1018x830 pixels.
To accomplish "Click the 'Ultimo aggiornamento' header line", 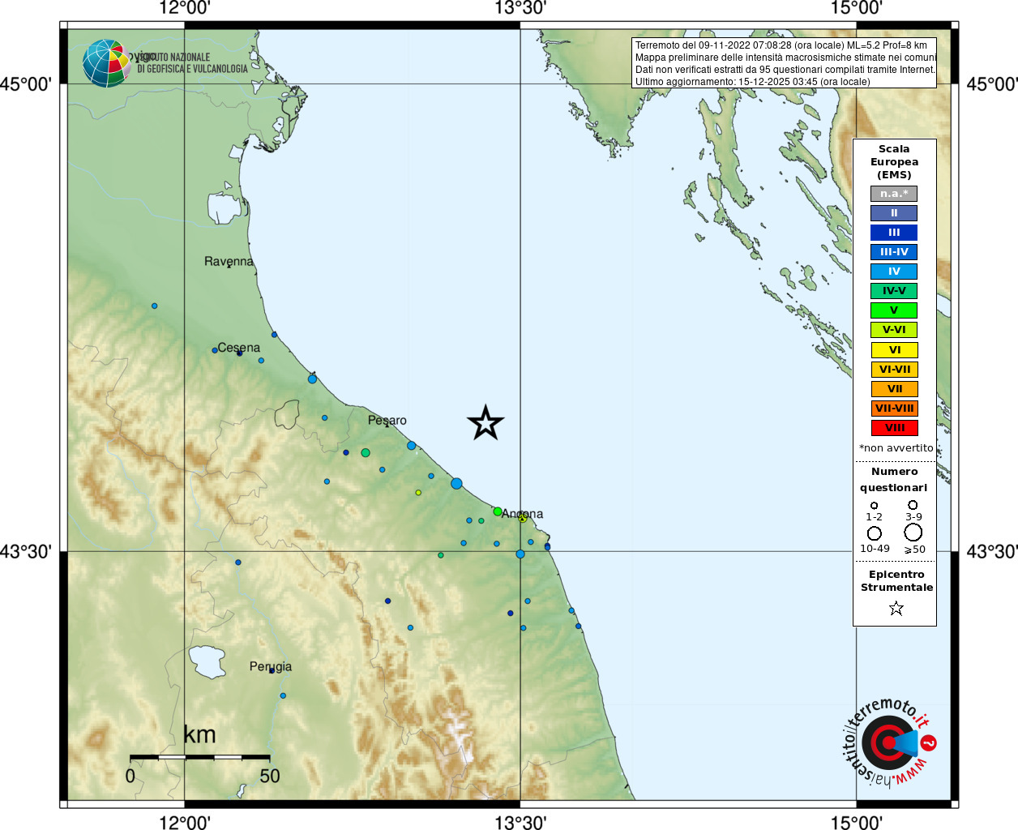I will (753, 82).
